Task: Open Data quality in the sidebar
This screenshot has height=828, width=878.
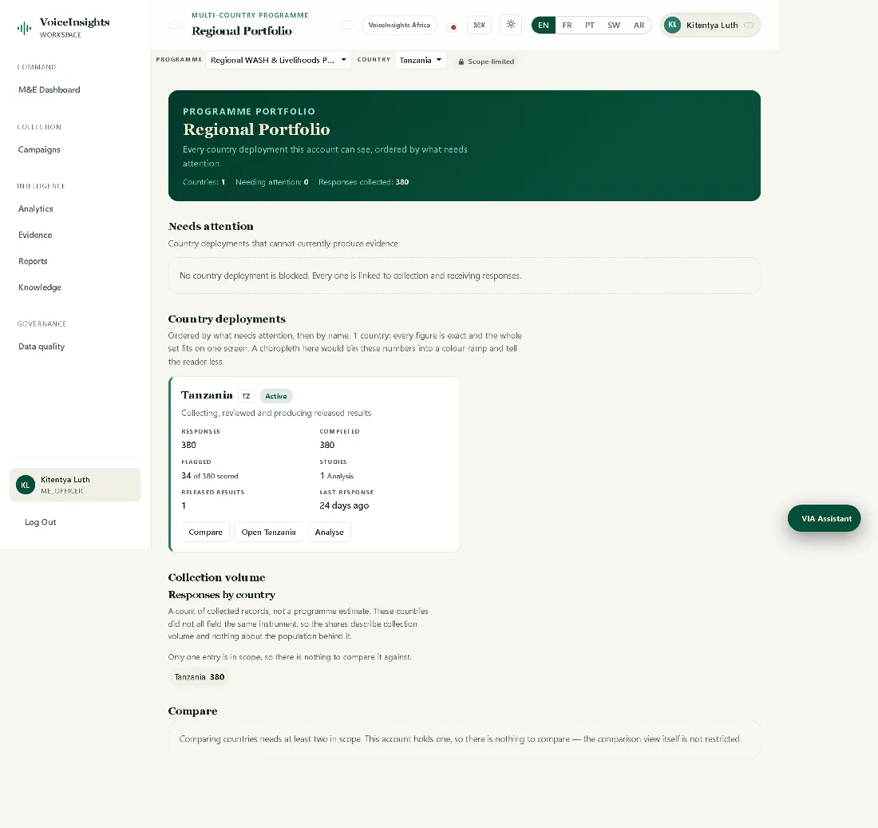Action: [x=42, y=347]
